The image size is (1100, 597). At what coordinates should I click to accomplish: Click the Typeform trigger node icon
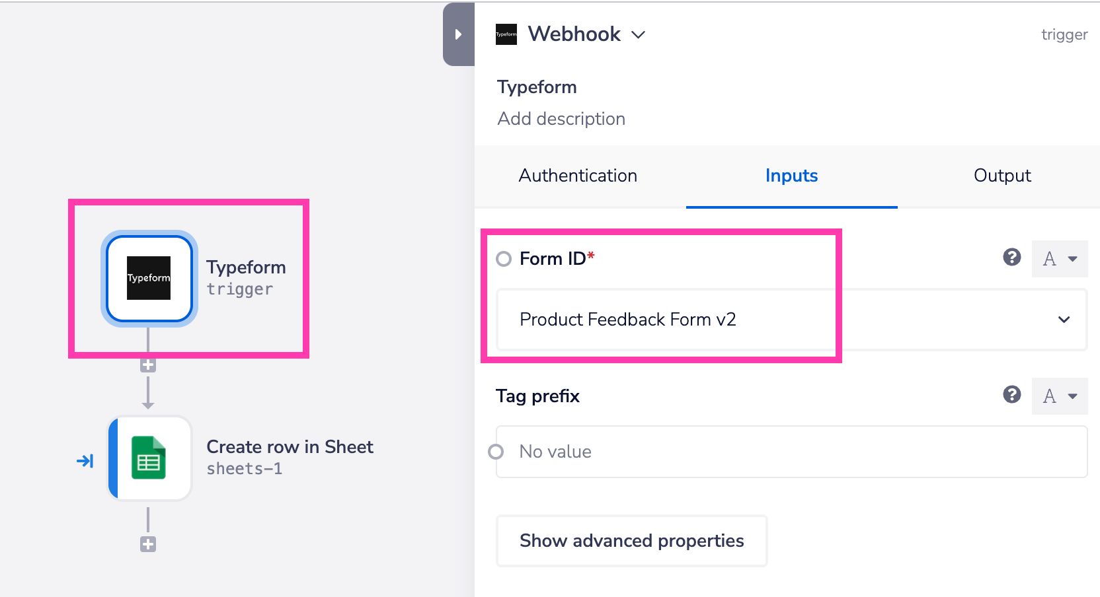click(148, 279)
